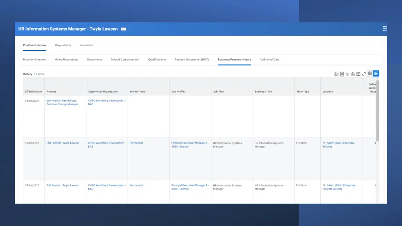Image resolution: width=402 pixels, height=226 pixels.
Task: Select the second-row Position Overview sub-tab
Action: [x=35, y=60]
